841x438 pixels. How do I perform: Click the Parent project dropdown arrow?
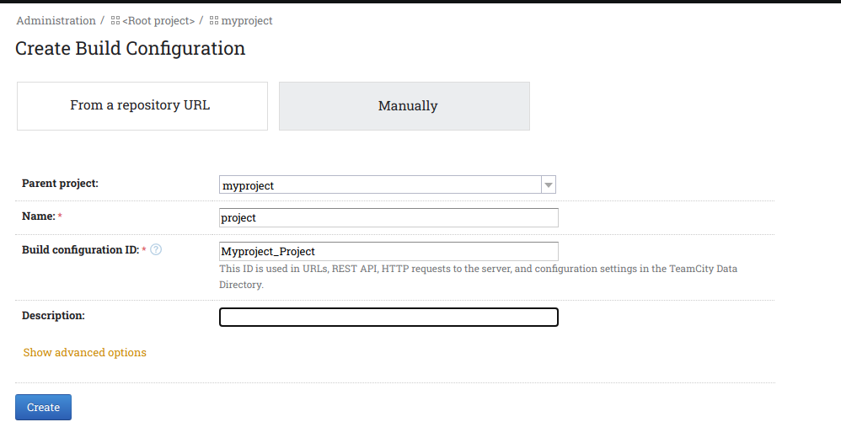[548, 185]
